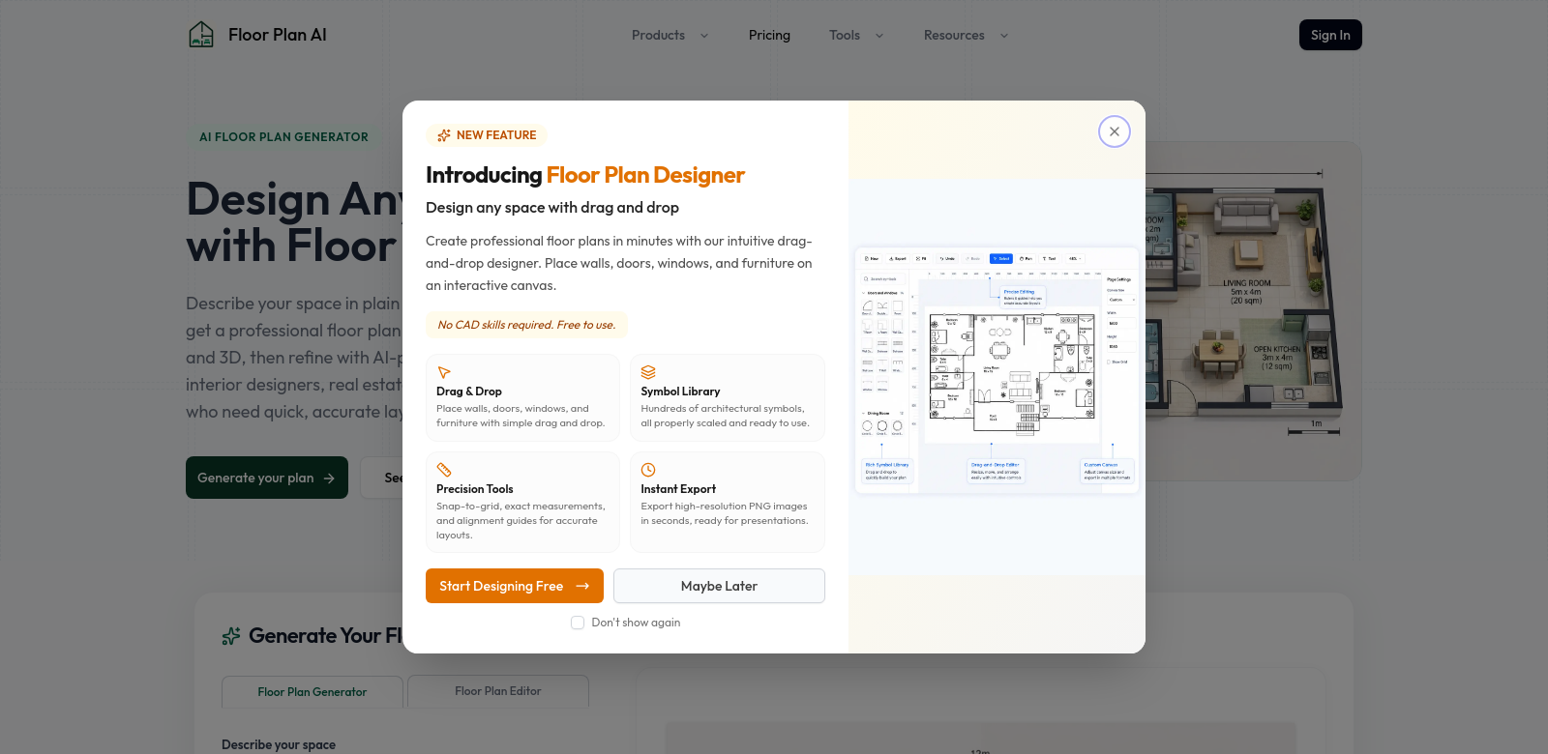The width and height of the screenshot is (1548, 754).
Task: Switch to the Floor Plan Editor tab
Action: coord(498,691)
